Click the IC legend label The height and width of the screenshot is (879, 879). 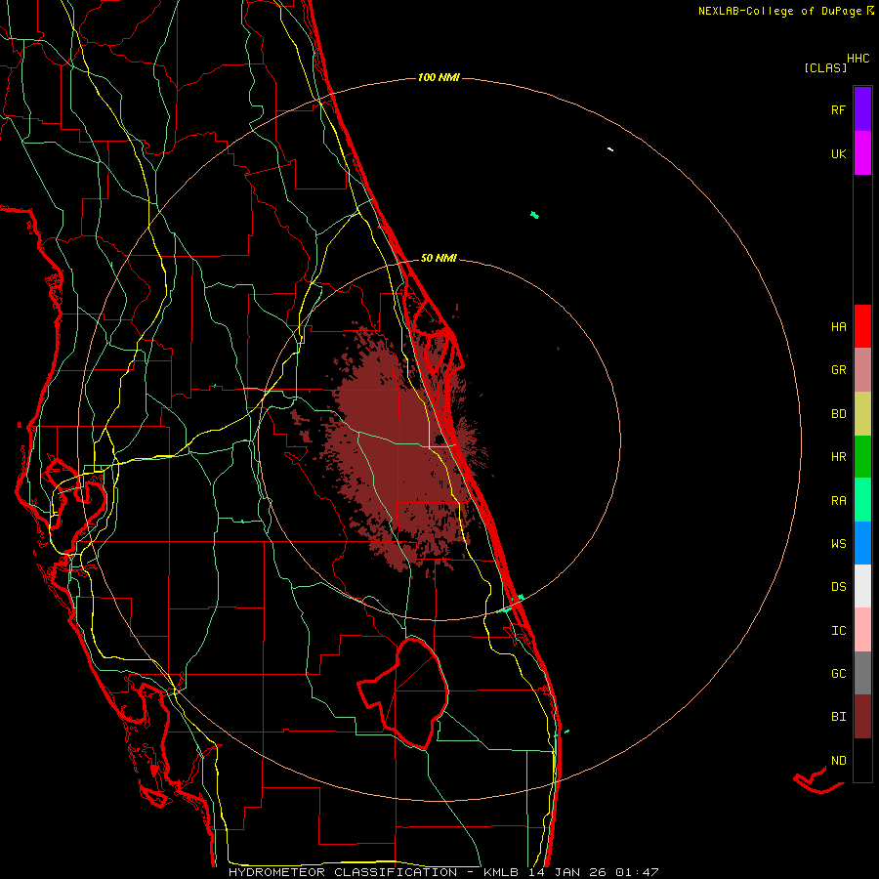(x=838, y=631)
